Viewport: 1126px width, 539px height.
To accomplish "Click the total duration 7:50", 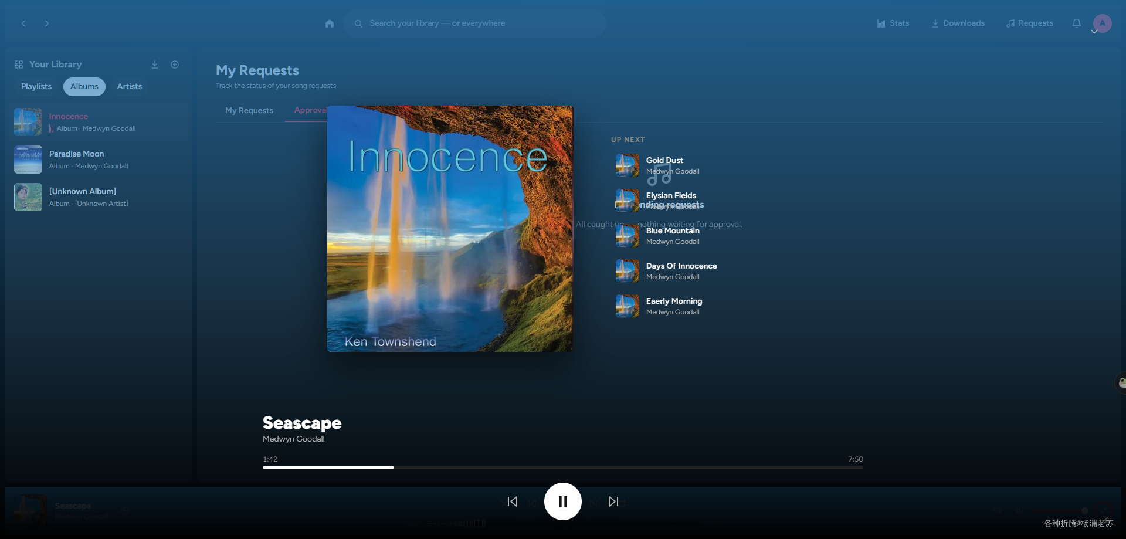I will (856, 459).
